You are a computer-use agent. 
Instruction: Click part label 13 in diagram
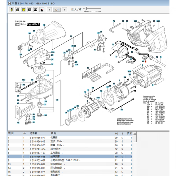click(x=101, y=91)
